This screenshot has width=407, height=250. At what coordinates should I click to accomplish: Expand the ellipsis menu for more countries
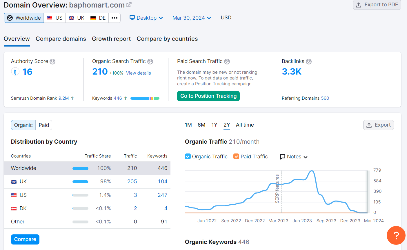click(115, 18)
